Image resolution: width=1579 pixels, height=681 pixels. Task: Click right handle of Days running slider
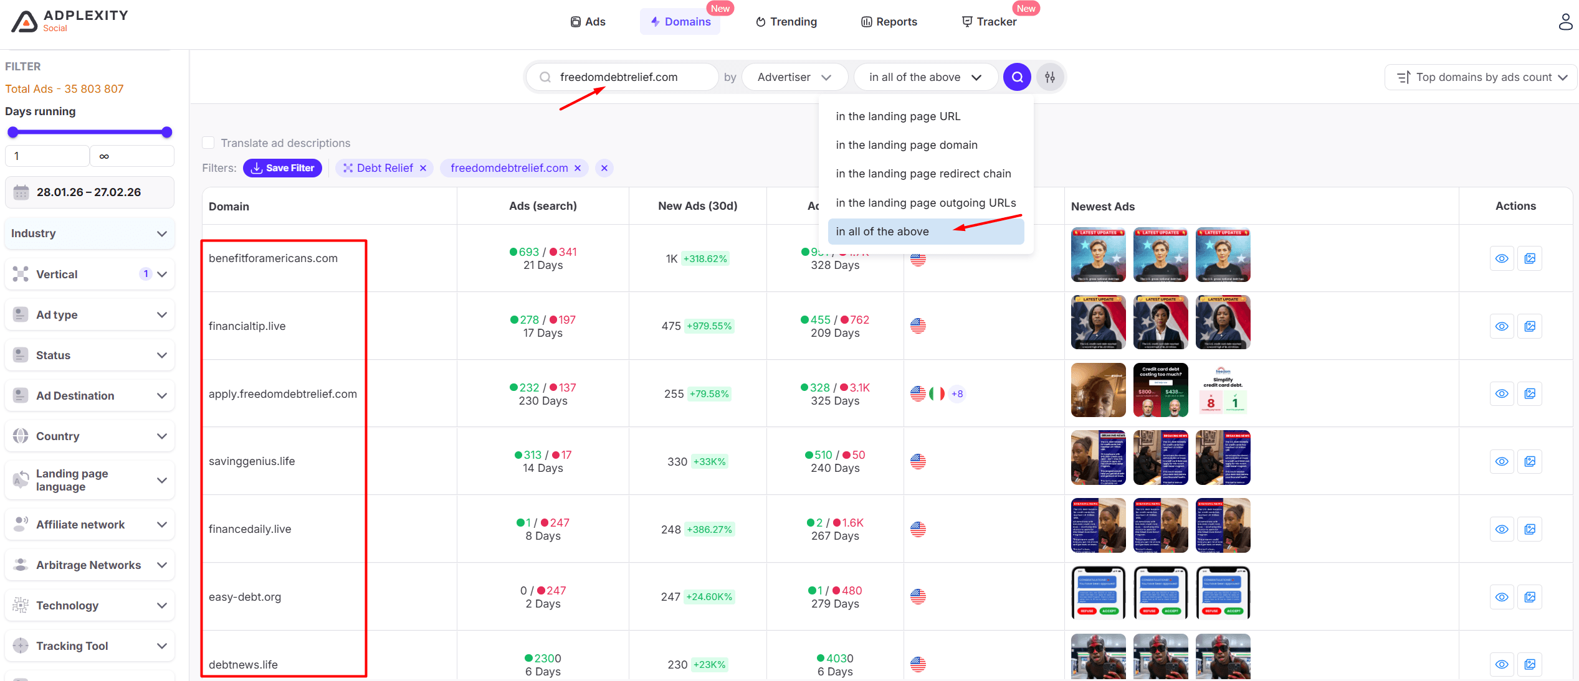(x=166, y=132)
